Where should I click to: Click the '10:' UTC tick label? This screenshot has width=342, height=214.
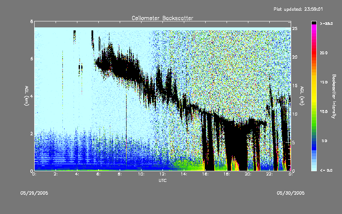pos(141,174)
